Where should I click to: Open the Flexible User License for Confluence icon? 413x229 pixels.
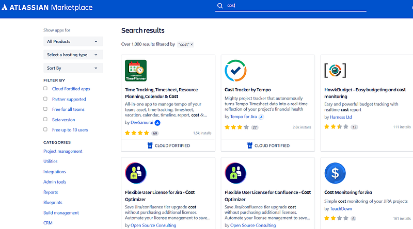tap(235, 173)
